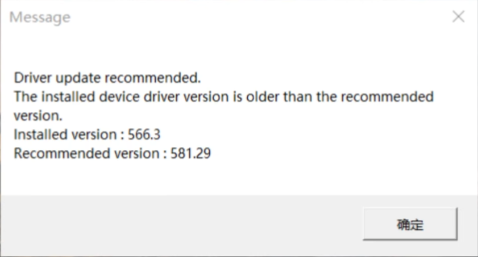The width and height of the screenshot is (478, 257).
Task: Click the Message title text
Action: (40, 18)
